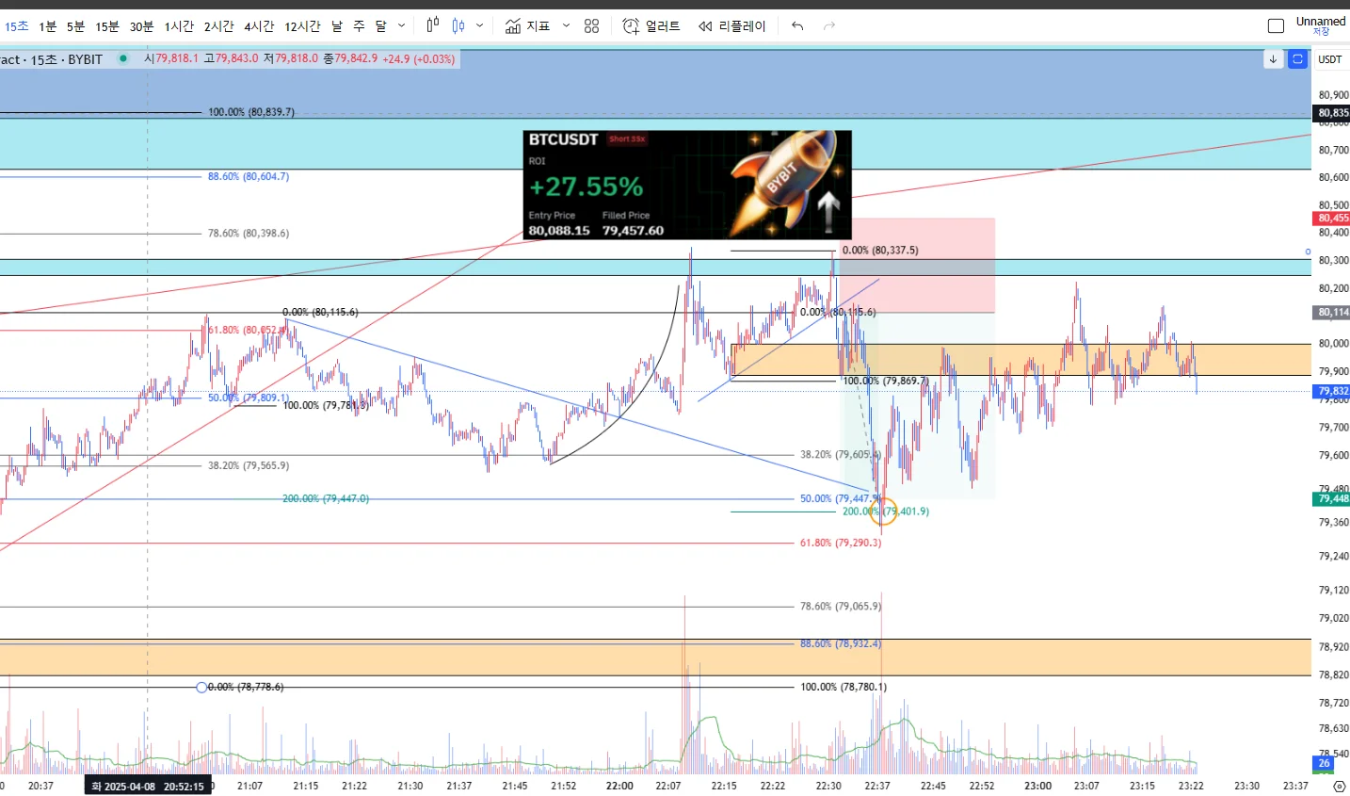Toggle the blue fullscreen frame button
1350x796 pixels.
pos(1297,59)
